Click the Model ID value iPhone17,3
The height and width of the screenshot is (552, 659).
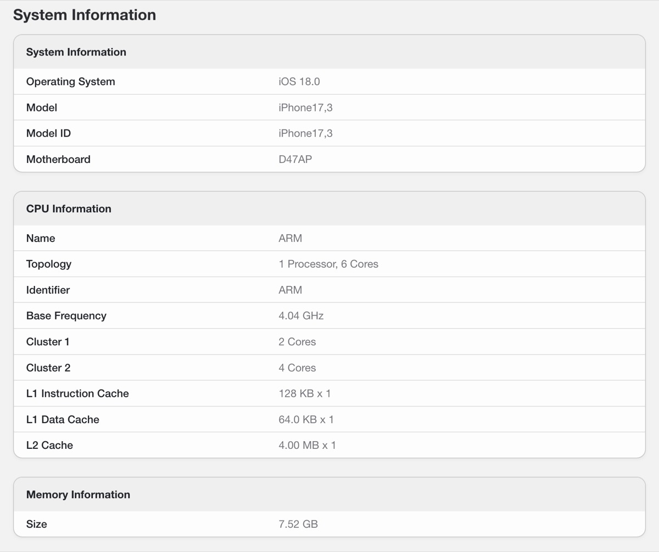(x=305, y=133)
